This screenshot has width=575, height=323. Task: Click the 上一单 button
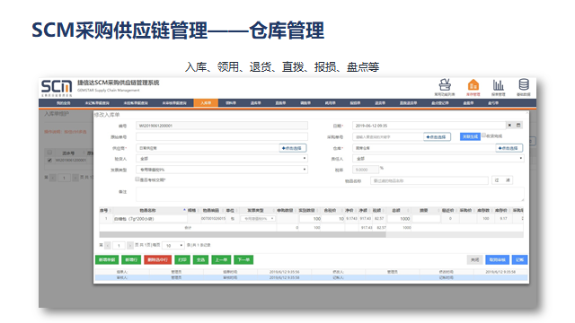point(221,260)
